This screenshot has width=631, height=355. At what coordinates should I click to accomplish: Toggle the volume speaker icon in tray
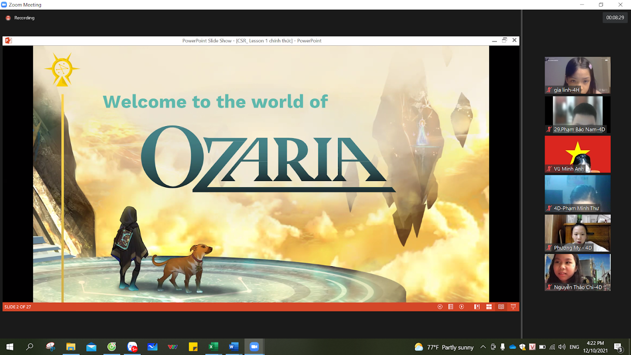tap(561, 347)
